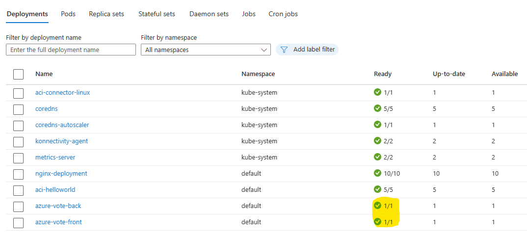Click ready checkmark icon for aci-connector-linux
Screen dimensions: 527x237
coord(377,92)
